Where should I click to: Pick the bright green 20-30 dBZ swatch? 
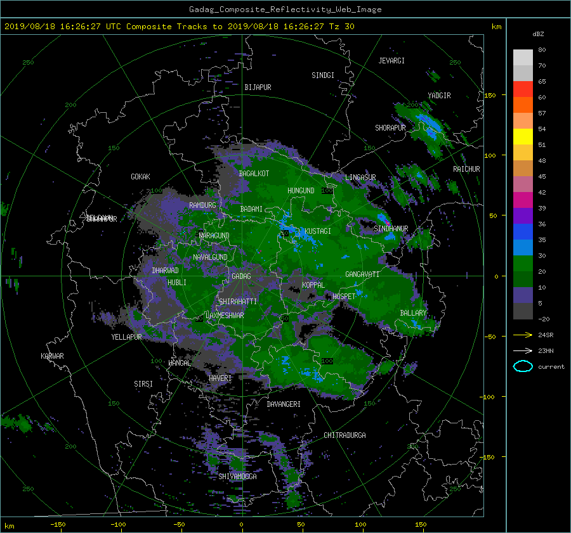click(x=523, y=263)
